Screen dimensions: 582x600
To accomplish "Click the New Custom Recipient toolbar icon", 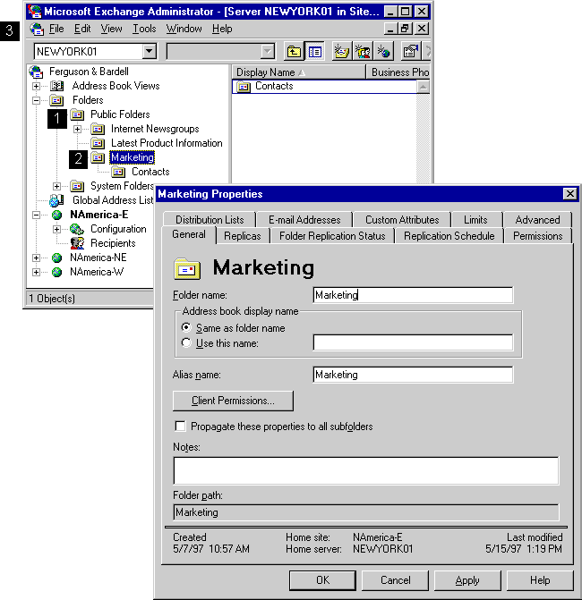I will click(383, 51).
